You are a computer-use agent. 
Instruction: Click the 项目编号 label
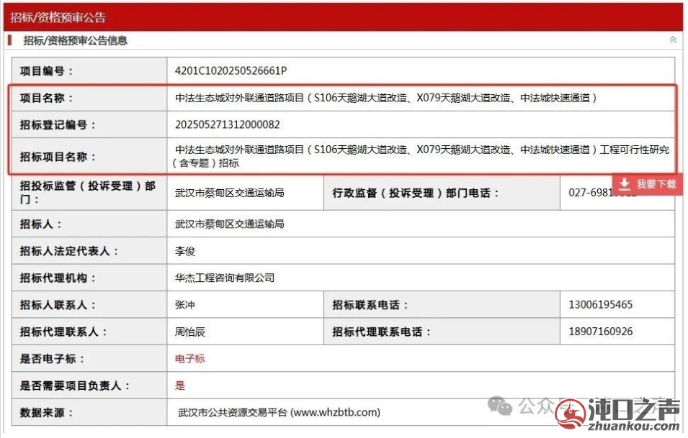coord(46,71)
